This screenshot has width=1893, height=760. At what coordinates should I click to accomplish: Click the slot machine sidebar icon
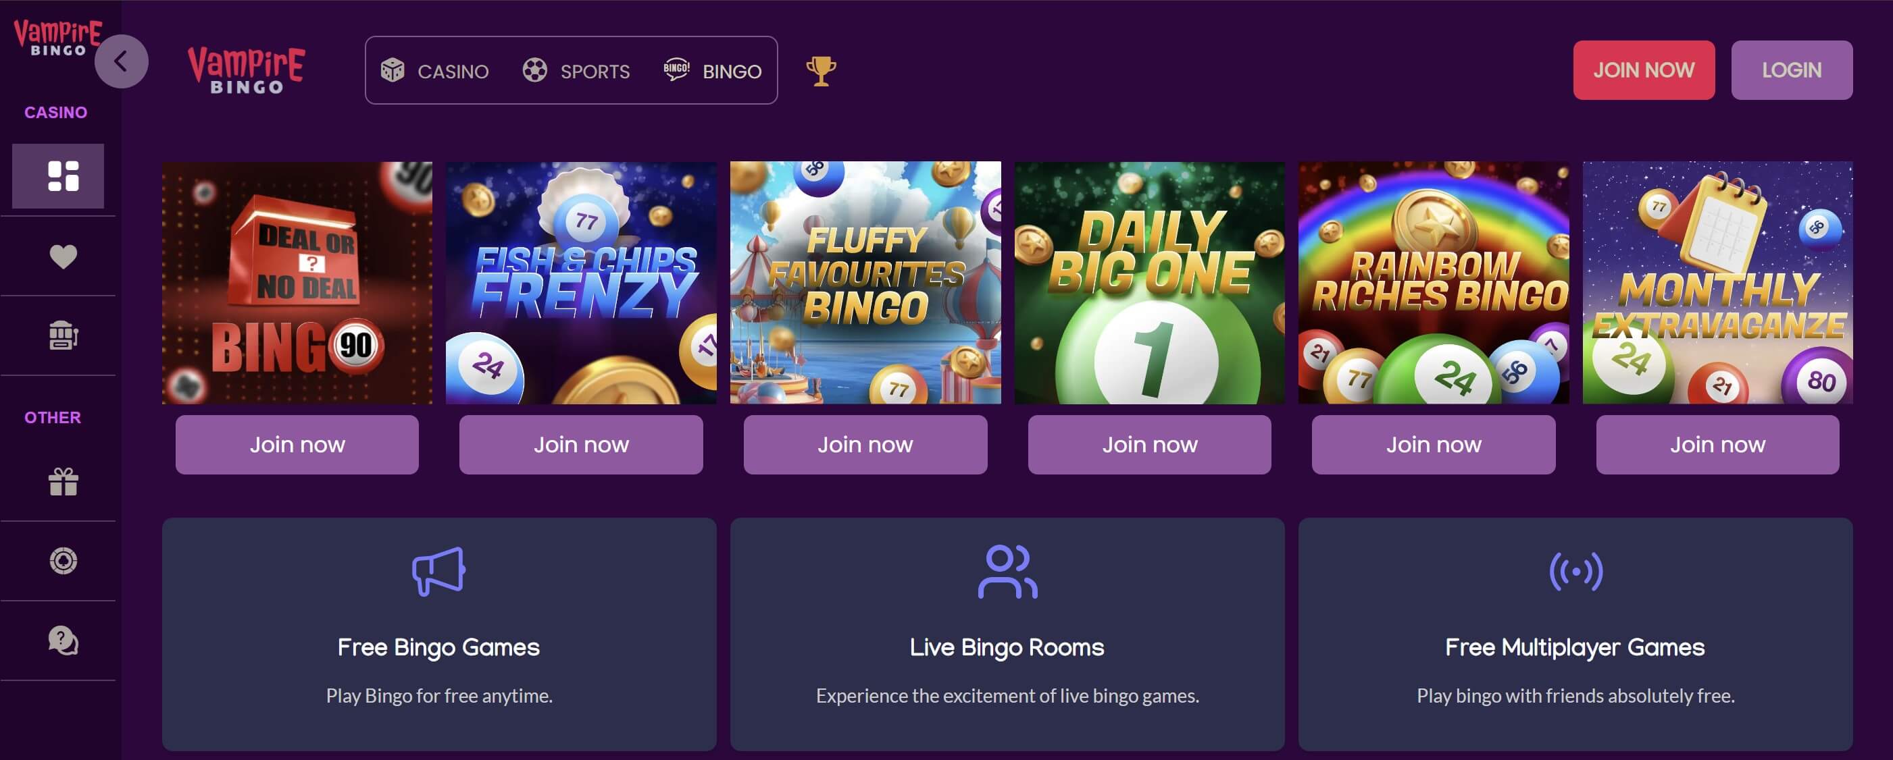[64, 335]
